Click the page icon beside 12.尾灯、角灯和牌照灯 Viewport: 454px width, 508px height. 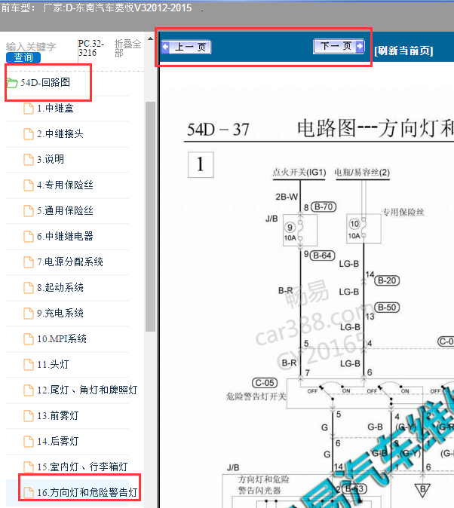(x=29, y=390)
